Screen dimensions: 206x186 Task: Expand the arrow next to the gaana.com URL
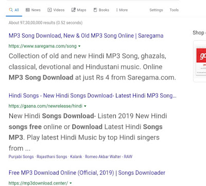click(85, 106)
